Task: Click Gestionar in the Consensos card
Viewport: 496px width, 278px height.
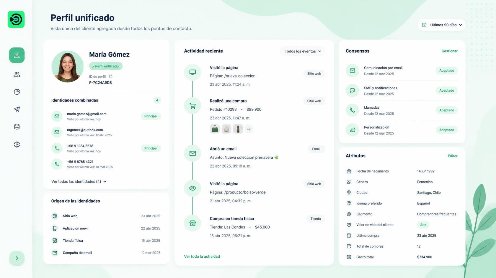Action: click(x=449, y=51)
